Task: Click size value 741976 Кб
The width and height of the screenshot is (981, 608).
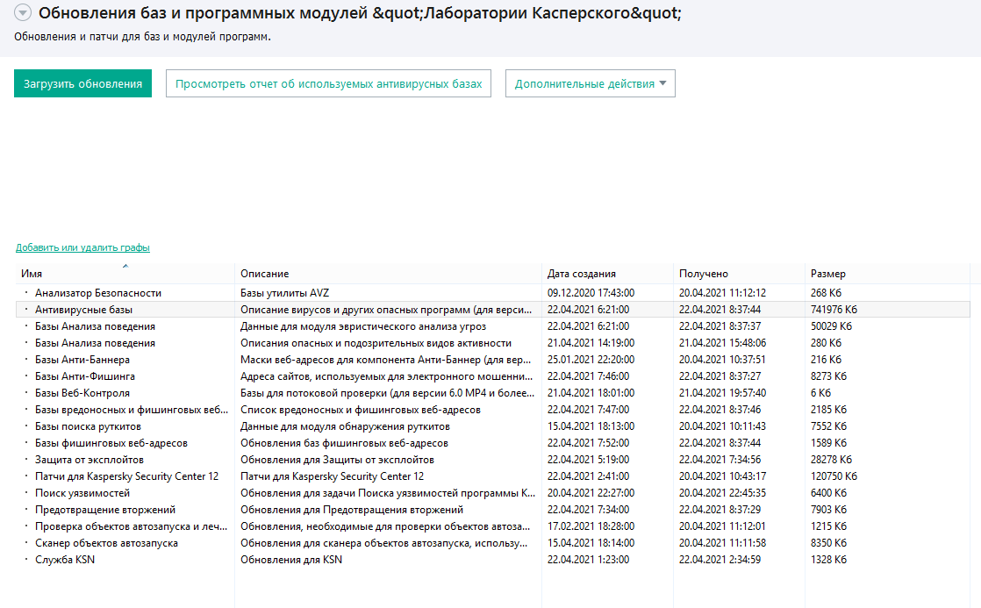Action: (834, 310)
